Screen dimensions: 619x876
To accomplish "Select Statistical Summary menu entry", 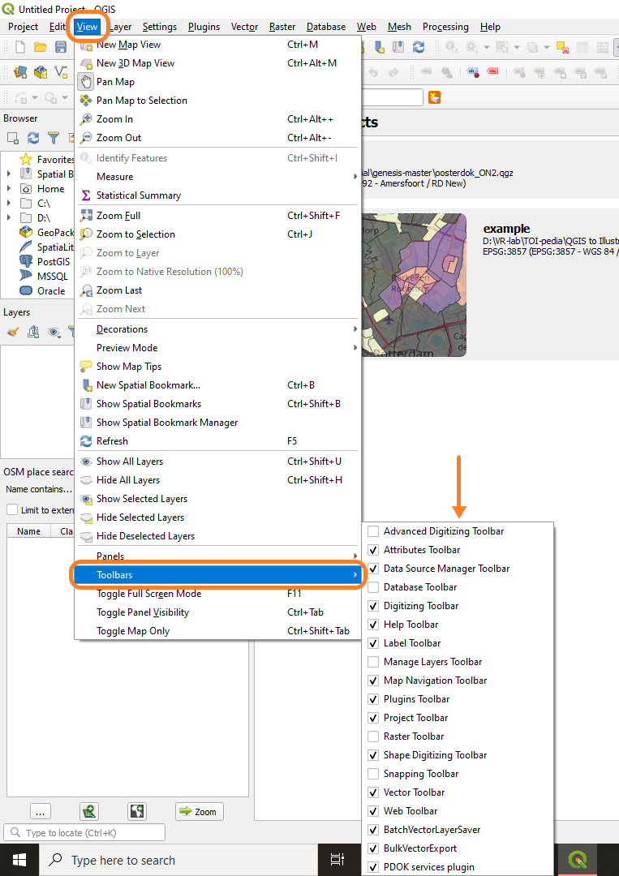I will tap(217, 195).
